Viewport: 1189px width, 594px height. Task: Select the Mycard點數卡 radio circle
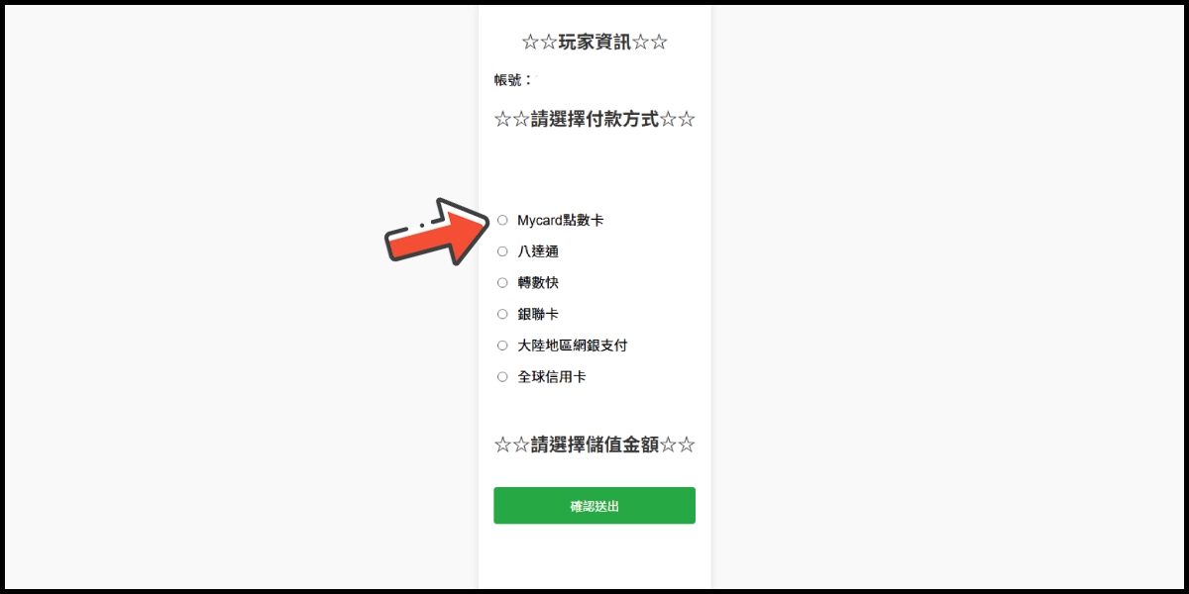pyautogui.click(x=502, y=220)
